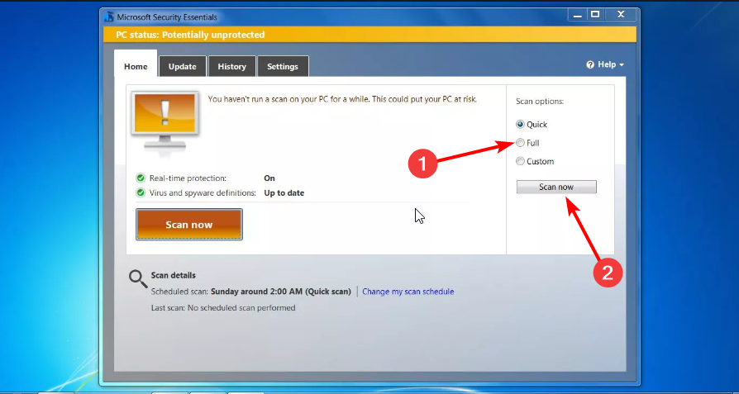Click the Microsoft Security Essentials title bar icon

click(x=109, y=17)
